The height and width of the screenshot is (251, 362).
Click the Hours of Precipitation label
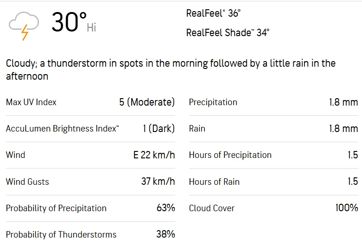coord(230,155)
